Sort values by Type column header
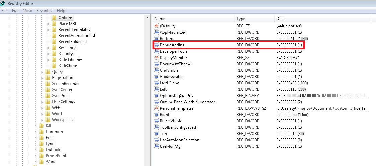Screen dimensions: 376x166 (x=241, y=19)
